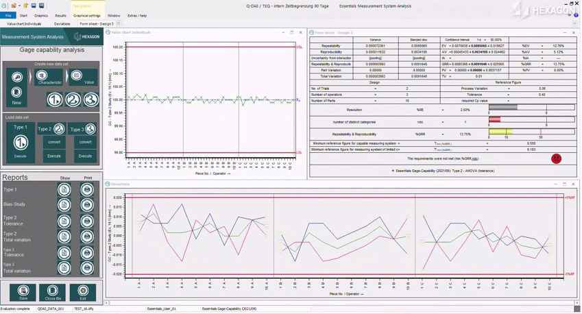Print the Type 1 report
The image size is (582, 314).
87,189
